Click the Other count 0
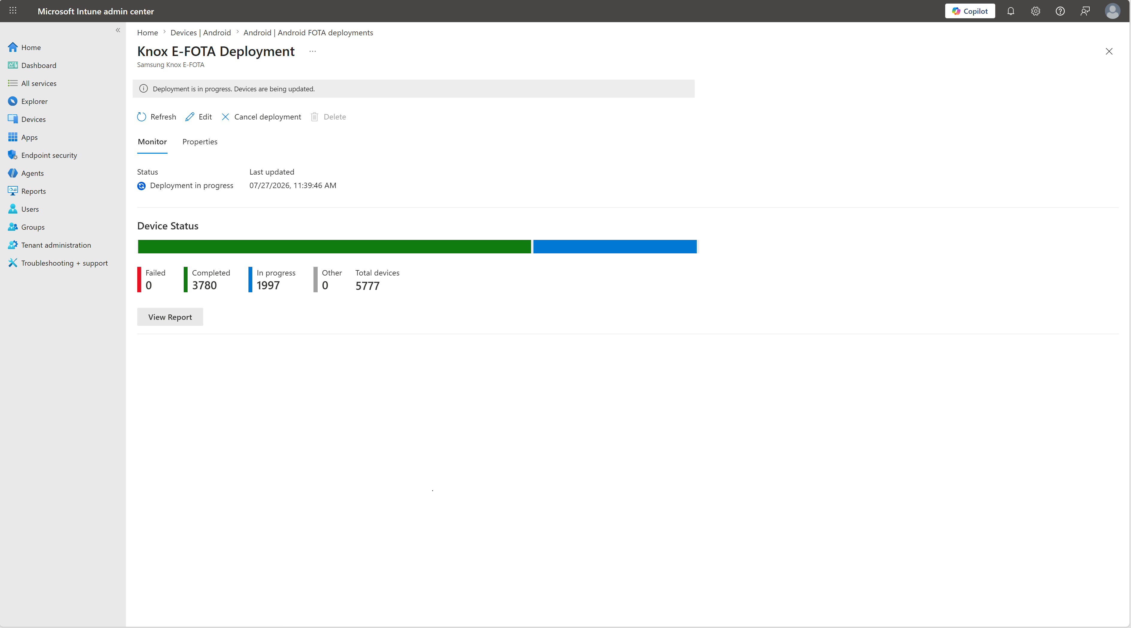This screenshot has height=628, width=1131. tap(325, 285)
